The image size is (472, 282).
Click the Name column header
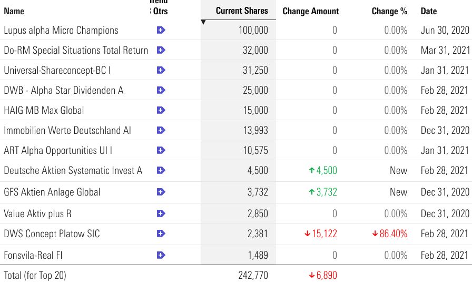click(14, 11)
